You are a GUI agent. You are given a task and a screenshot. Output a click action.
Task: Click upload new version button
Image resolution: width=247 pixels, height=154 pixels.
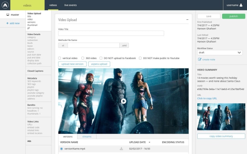click(72, 64)
